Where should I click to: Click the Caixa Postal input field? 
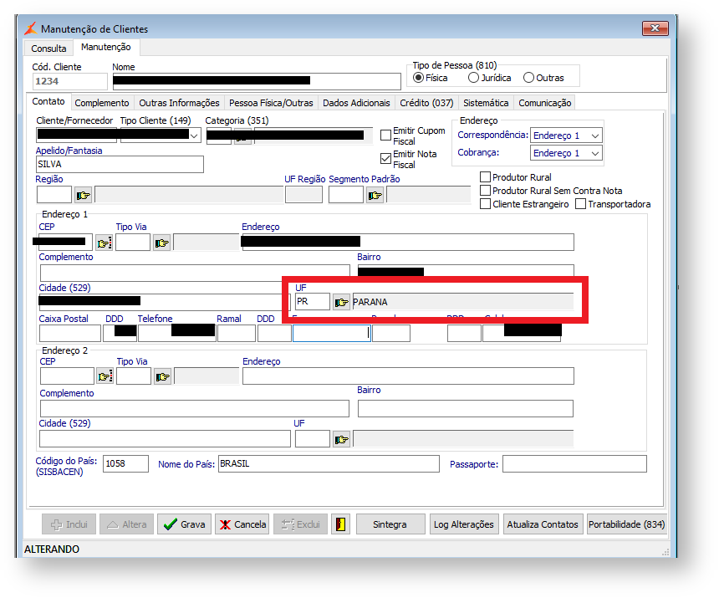pyautogui.click(x=70, y=334)
